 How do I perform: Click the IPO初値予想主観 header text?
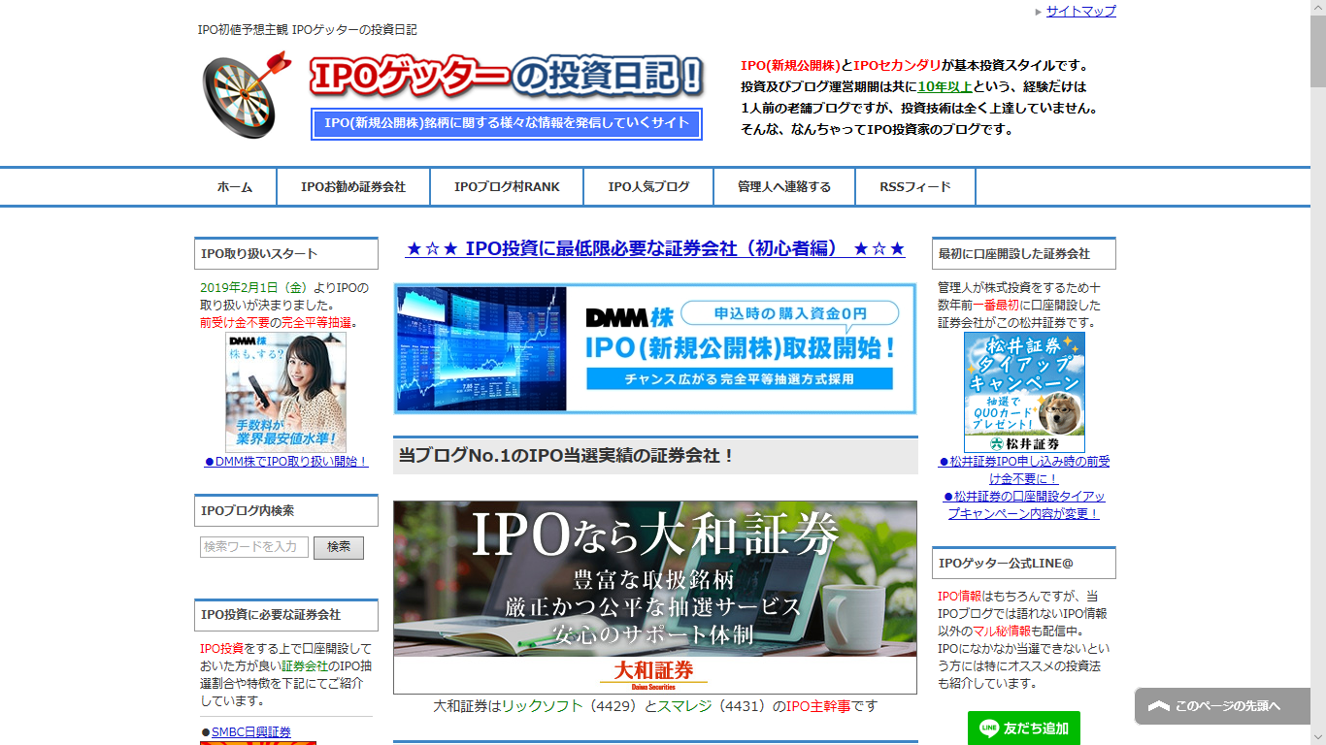[x=307, y=30]
